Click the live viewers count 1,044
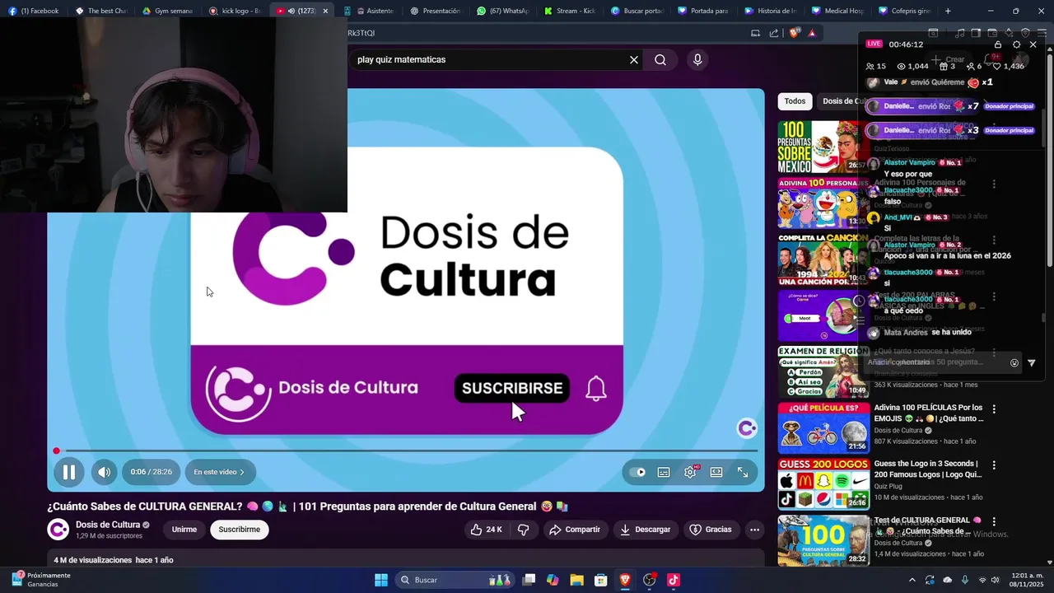This screenshot has width=1054, height=593. pos(912,66)
